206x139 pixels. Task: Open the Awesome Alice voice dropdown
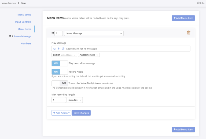[89, 55]
